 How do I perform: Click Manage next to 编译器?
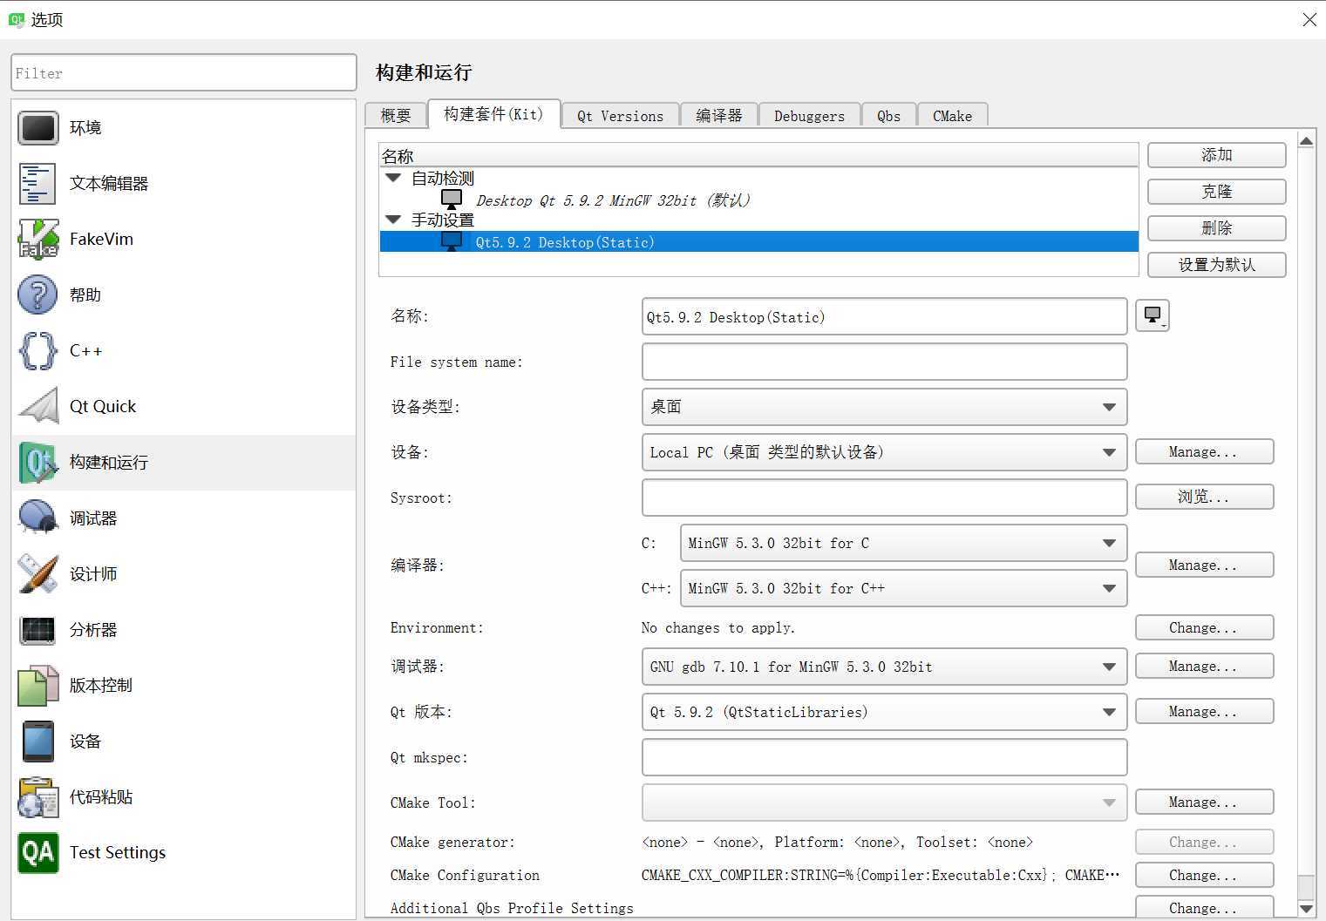(1204, 565)
